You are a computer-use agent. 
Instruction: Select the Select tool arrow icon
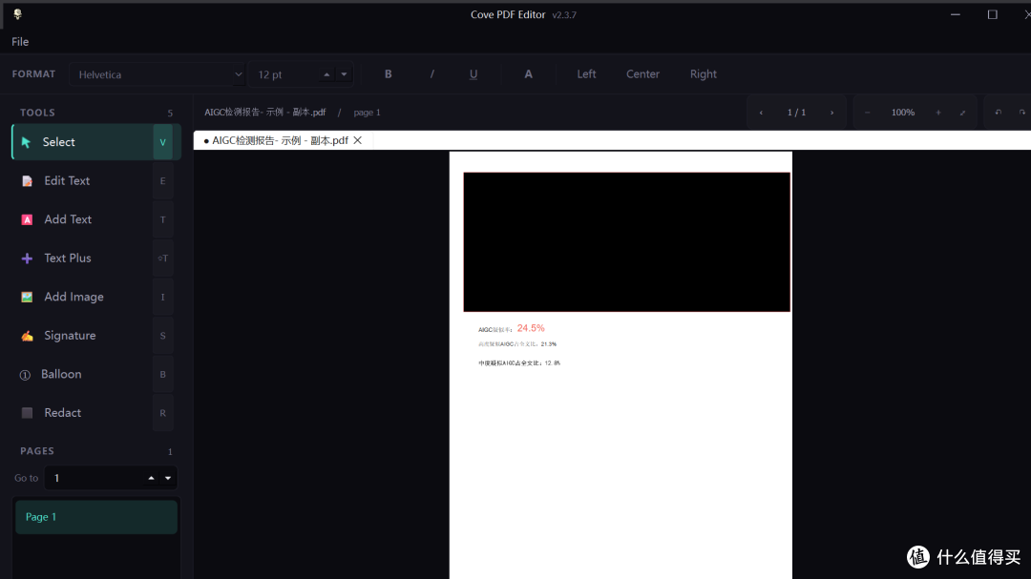[x=27, y=142]
